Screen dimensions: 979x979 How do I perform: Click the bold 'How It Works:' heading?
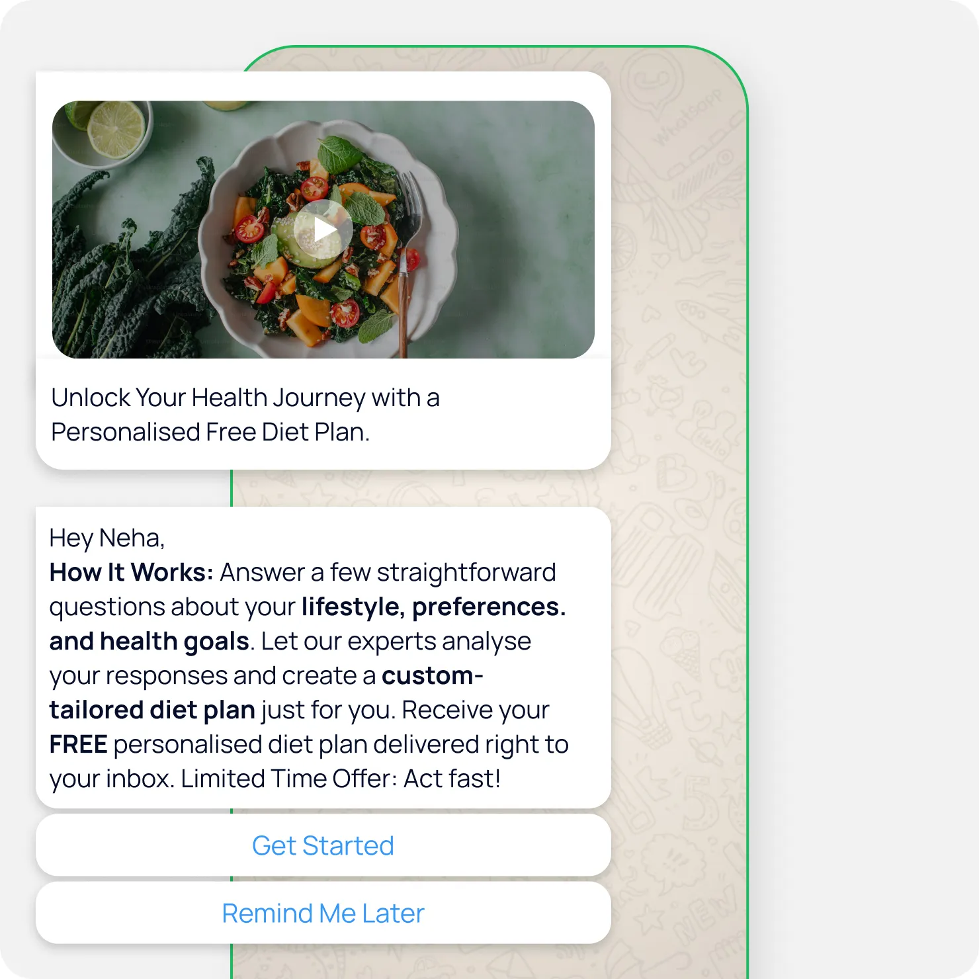point(131,572)
